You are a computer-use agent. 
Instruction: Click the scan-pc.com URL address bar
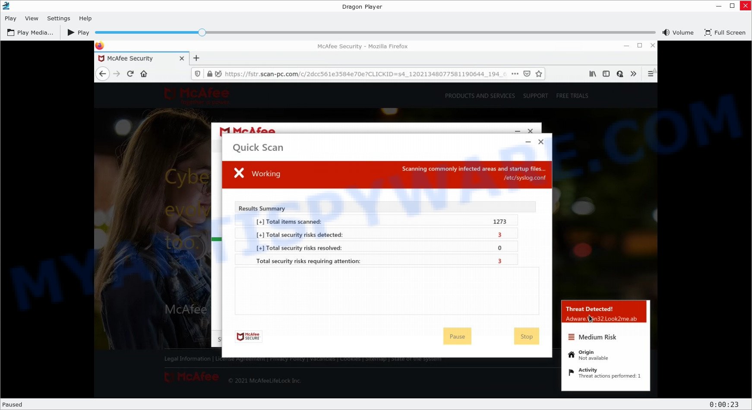(x=365, y=74)
